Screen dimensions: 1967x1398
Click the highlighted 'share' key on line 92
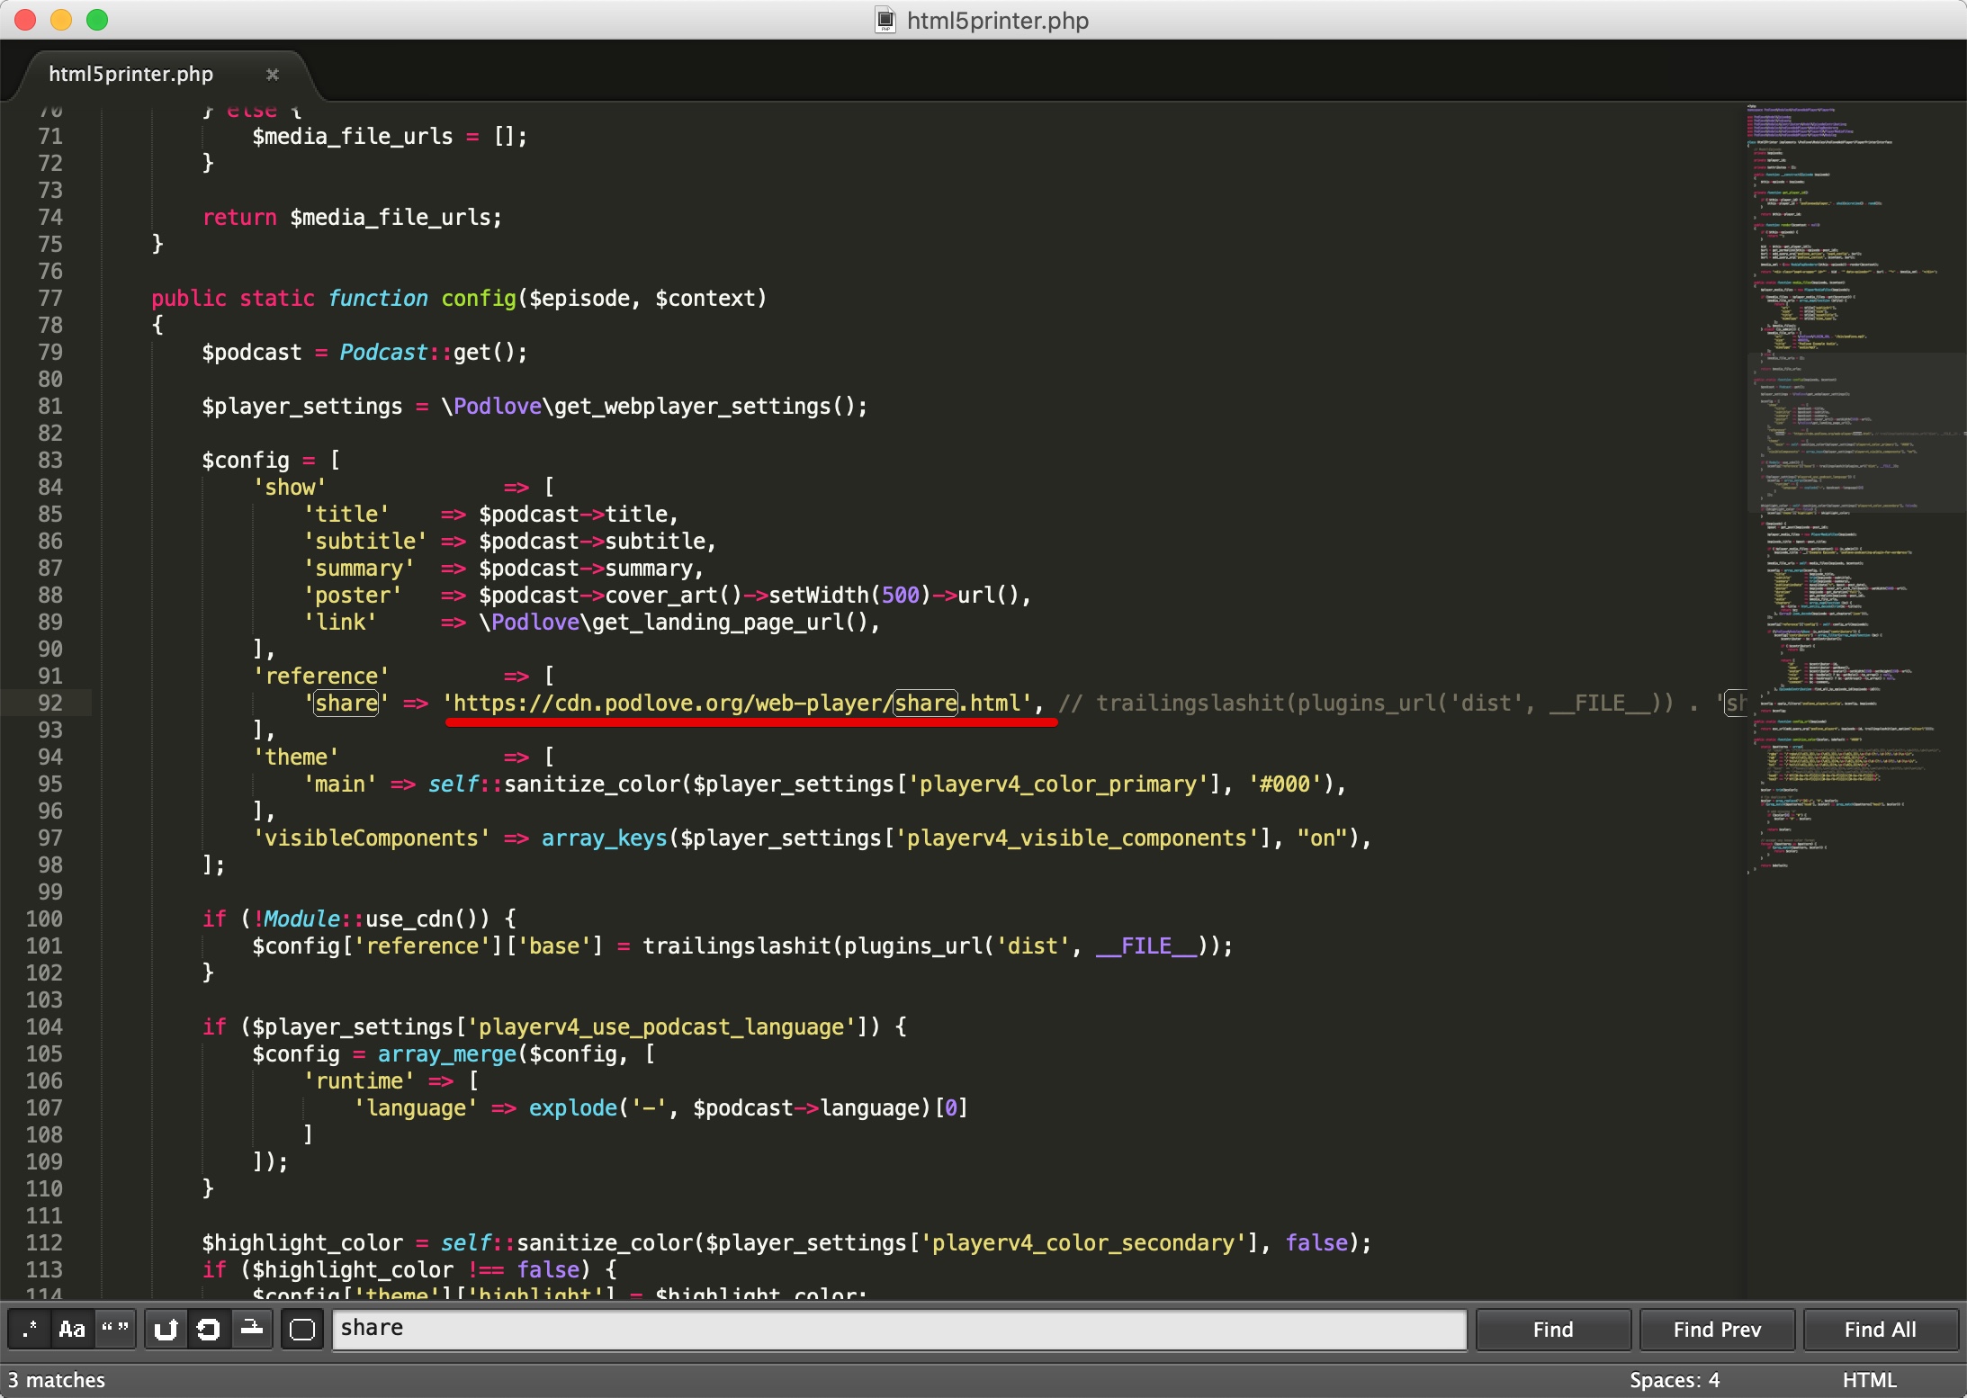[x=346, y=703]
